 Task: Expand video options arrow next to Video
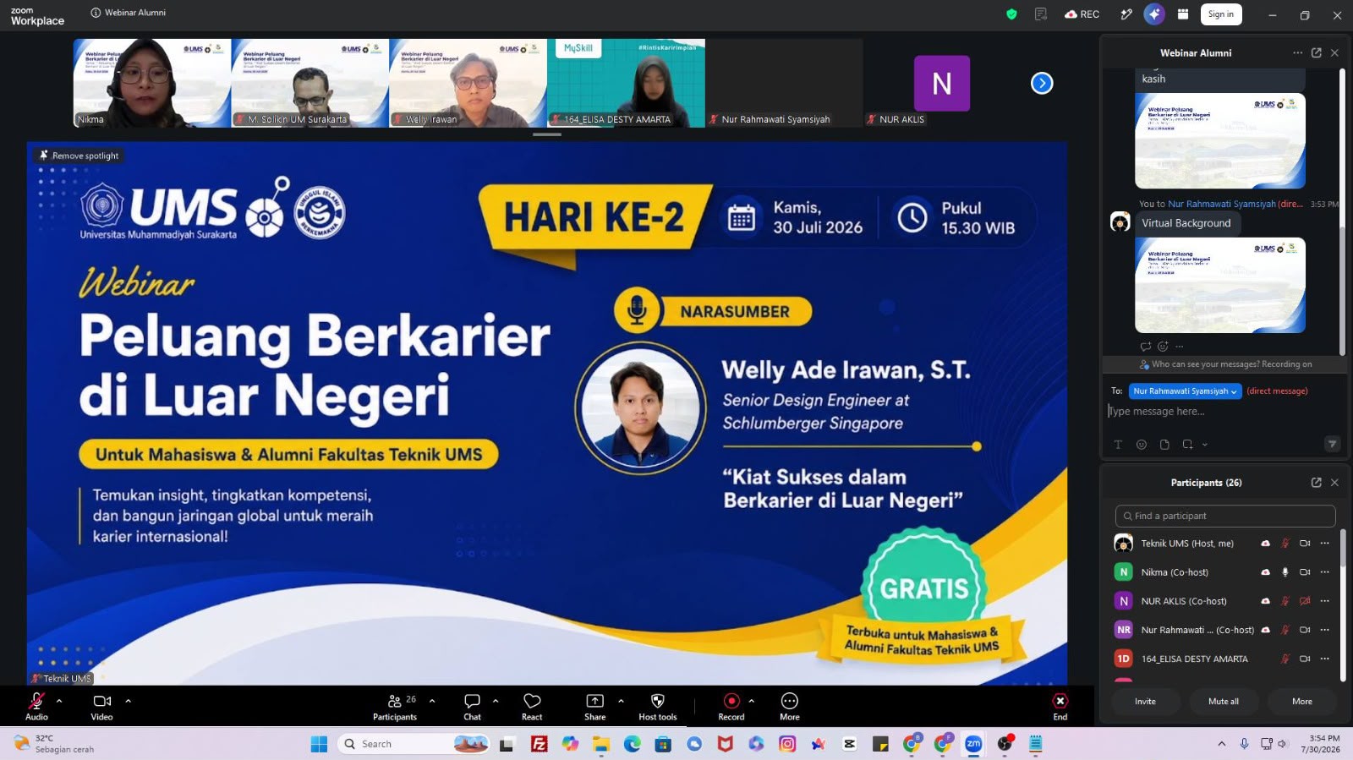[129, 701]
